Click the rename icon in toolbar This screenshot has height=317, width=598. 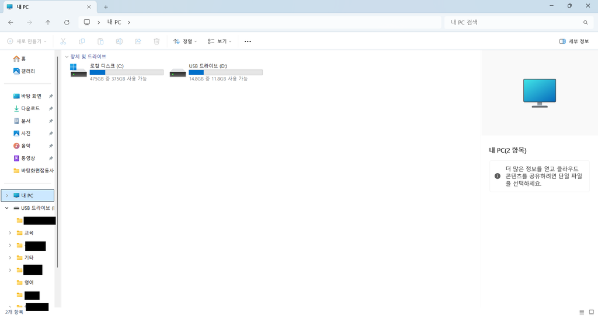119,41
